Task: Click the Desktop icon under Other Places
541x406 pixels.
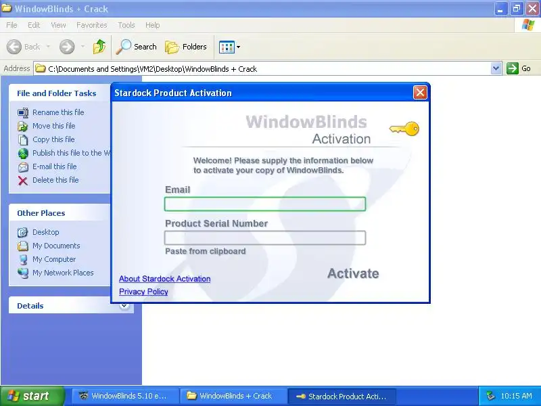Action: (23, 232)
